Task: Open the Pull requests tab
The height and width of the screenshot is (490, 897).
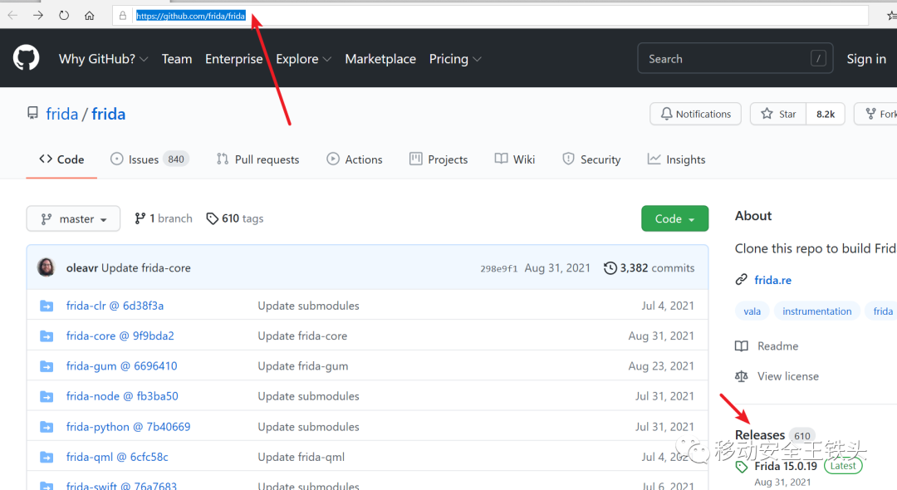Action: 258,159
